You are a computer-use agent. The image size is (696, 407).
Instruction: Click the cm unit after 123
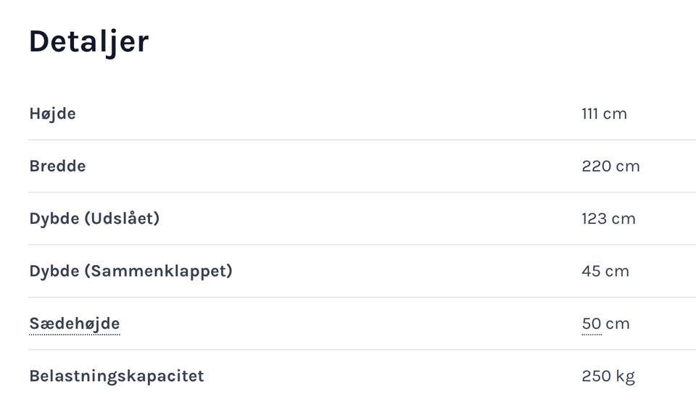tap(623, 218)
